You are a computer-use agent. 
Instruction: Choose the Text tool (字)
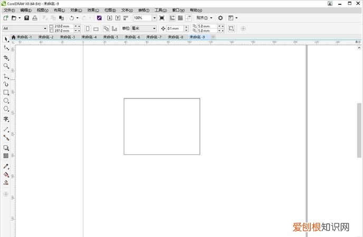[6, 120]
